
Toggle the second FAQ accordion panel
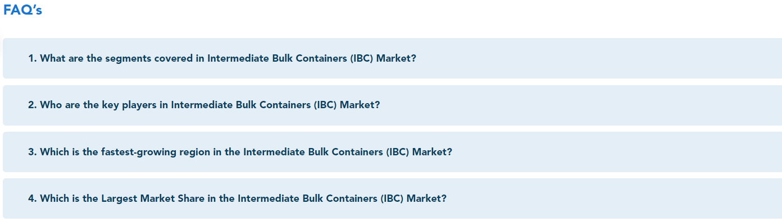(392, 105)
